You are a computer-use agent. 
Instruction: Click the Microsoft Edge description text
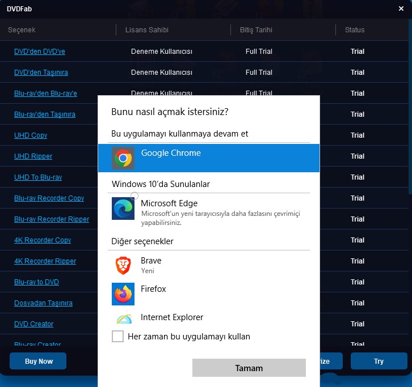pyautogui.click(x=220, y=218)
